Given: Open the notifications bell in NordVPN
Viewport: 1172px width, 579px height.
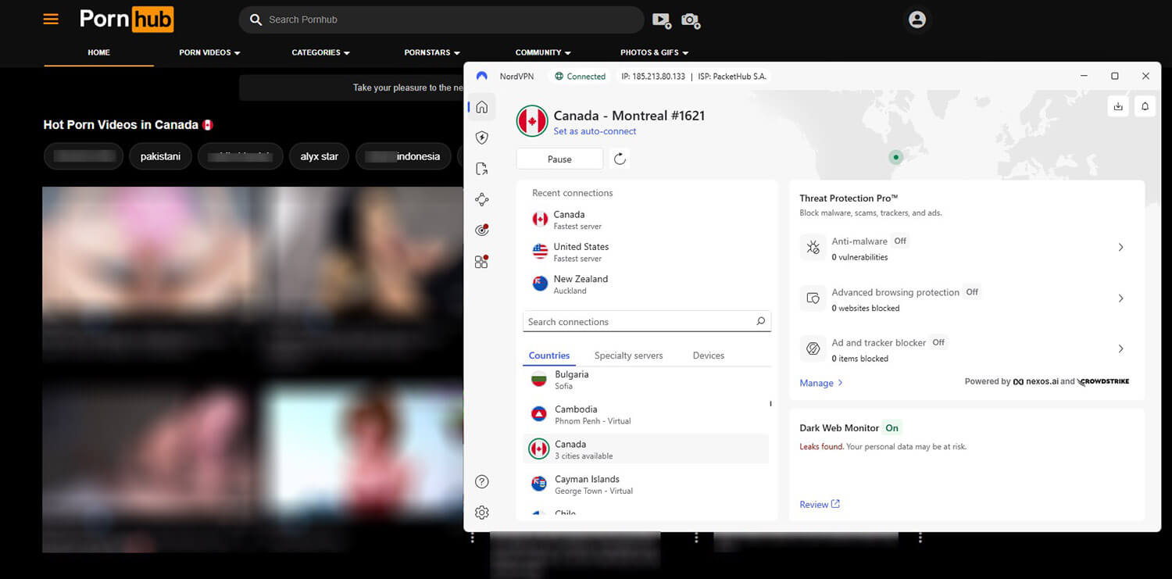Looking at the screenshot, I should coord(1145,106).
